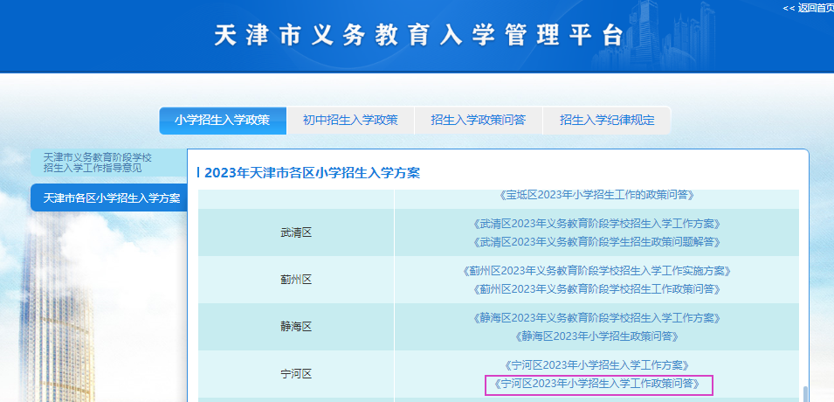Select sidebar item 天津市各区小学招生入学方案

(111, 198)
